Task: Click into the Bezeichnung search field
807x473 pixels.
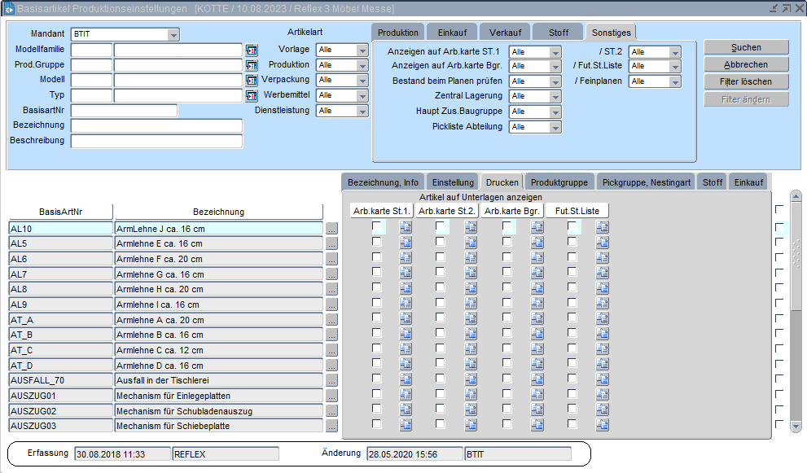Action: click(156, 126)
